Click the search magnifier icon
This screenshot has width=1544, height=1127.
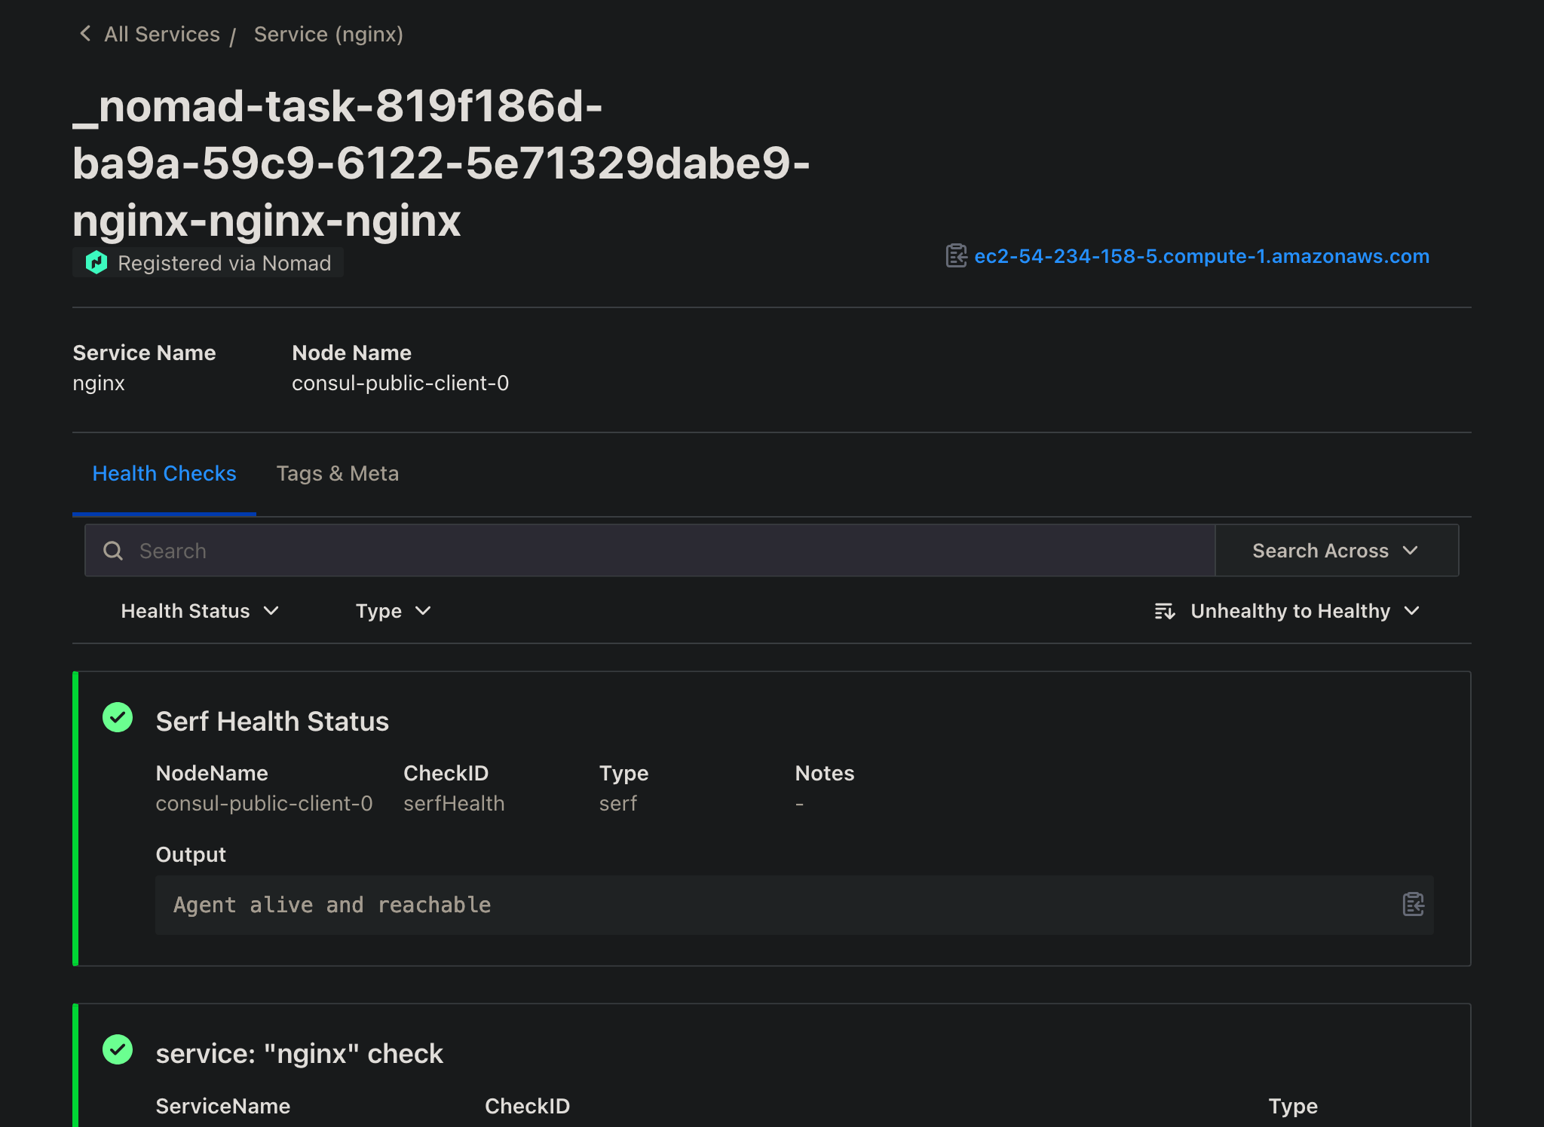[x=113, y=551]
